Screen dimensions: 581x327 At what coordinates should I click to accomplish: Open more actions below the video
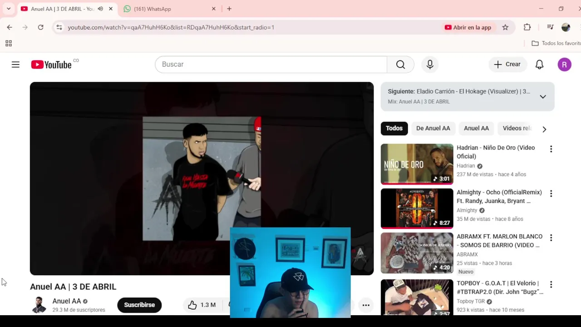pyautogui.click(x=366, y=305)
